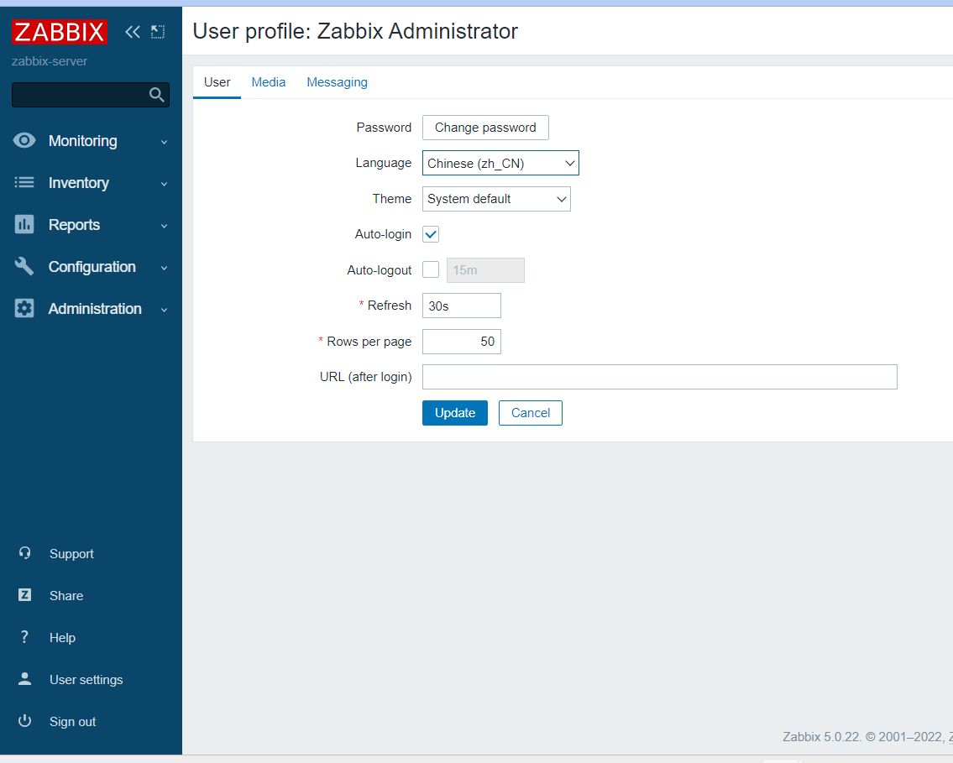
Task: Click the Zabbix 5.0.22 footer text
Action: point(867,737)
